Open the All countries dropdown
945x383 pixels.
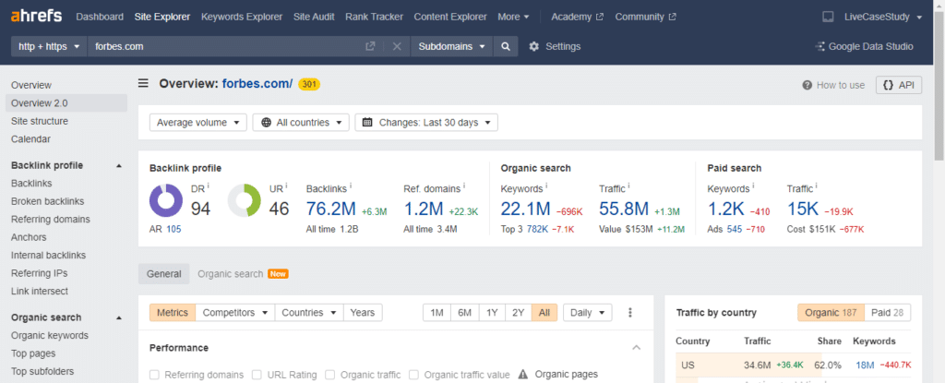click(301, 123)
